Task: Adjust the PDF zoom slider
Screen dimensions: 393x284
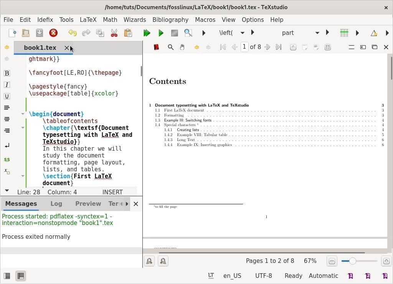Action: coord(359,261)
